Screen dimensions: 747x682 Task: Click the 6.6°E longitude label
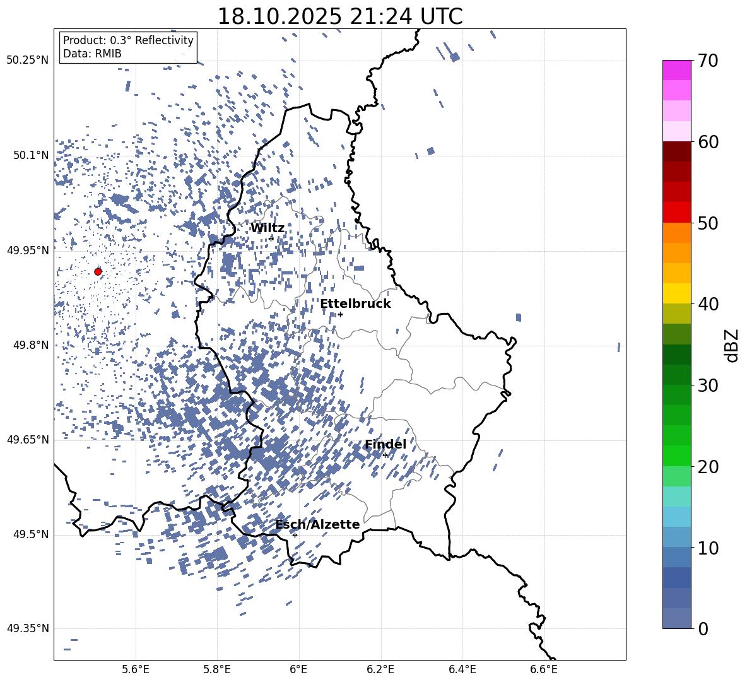click(x=544, y=669)
